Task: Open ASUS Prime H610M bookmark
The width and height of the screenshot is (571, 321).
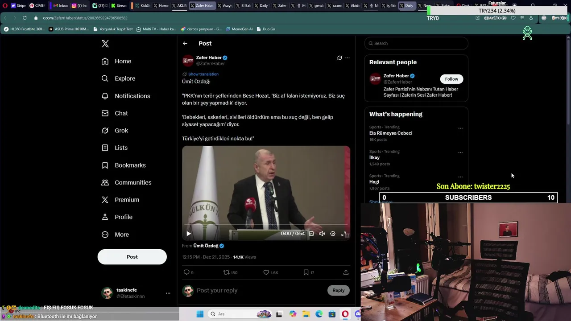Action: point(69,29)
